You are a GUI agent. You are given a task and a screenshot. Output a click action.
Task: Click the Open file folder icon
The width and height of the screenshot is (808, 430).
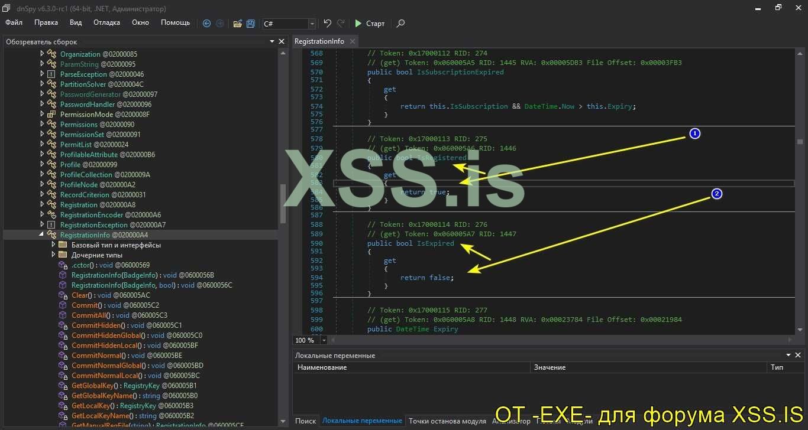click(238, 24)
